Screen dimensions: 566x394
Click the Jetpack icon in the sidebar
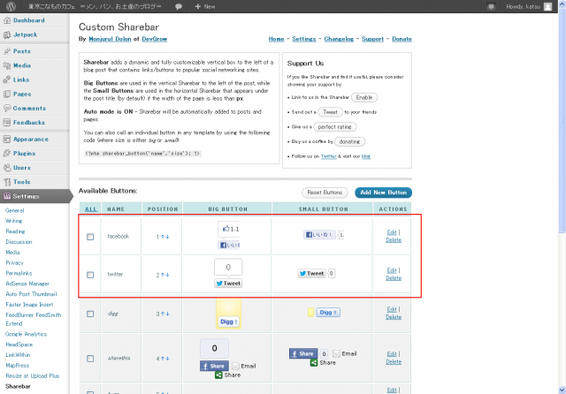click(7, 34)
